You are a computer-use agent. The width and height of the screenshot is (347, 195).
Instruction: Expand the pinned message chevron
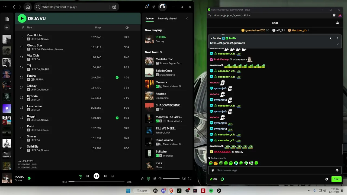click(x=338, y=44)
